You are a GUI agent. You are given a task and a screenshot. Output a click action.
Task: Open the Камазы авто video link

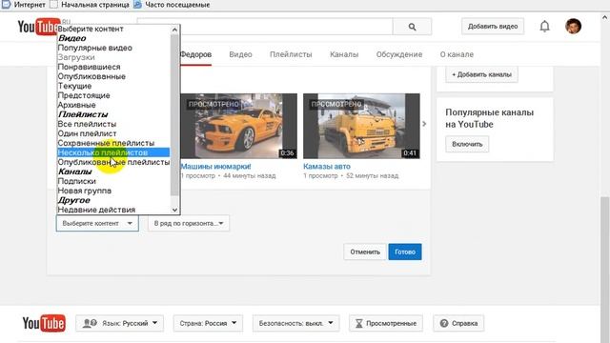pyautogui.click(x=327, y=167)
